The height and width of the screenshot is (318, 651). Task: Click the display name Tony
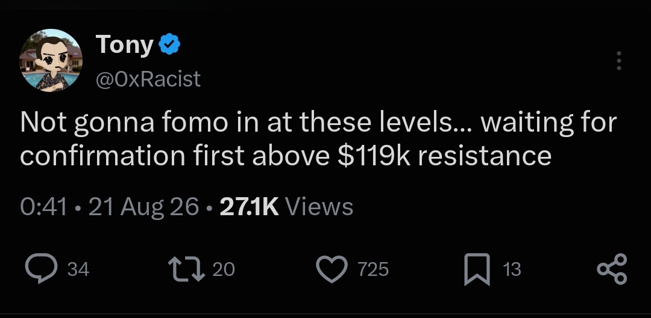click(125, 44)
